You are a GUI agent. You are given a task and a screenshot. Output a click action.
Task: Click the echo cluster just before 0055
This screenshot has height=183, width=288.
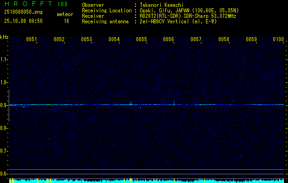(x=131, y=104)
